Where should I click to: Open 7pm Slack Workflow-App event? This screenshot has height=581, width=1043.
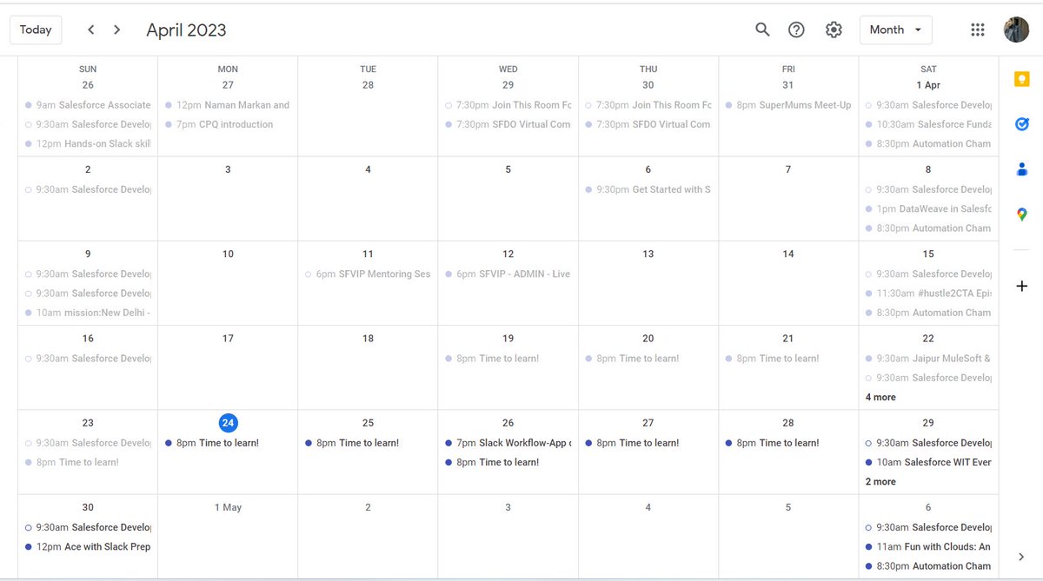(508, 443)
